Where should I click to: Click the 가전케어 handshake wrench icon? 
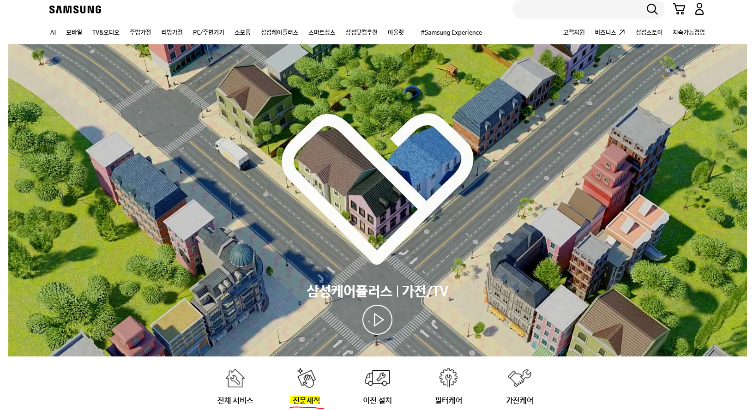519,378
